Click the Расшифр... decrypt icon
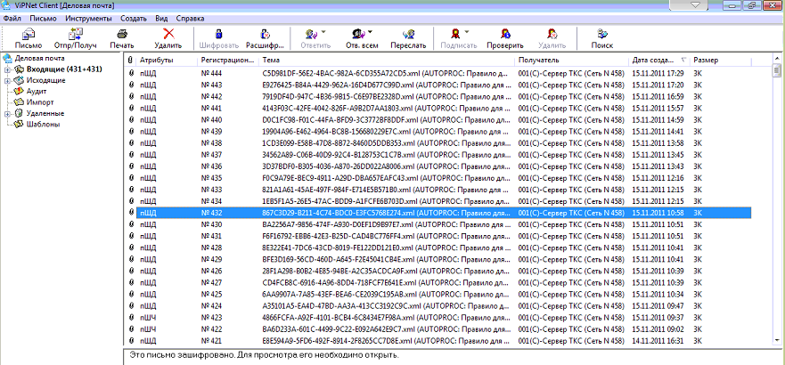Viewport: 785px width, 365px height. [265, 35]
